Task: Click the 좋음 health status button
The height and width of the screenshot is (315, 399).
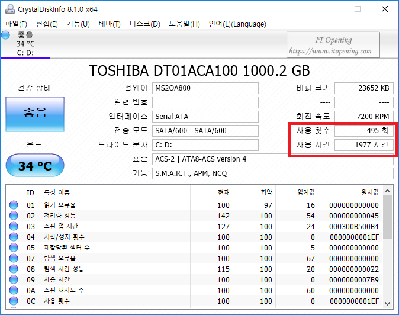Action: pyautogui.click(x=35, y=114)
